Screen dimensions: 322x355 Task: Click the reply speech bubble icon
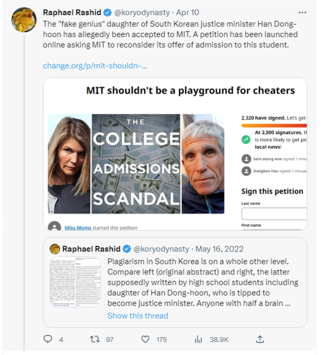[x=48, y=339]
